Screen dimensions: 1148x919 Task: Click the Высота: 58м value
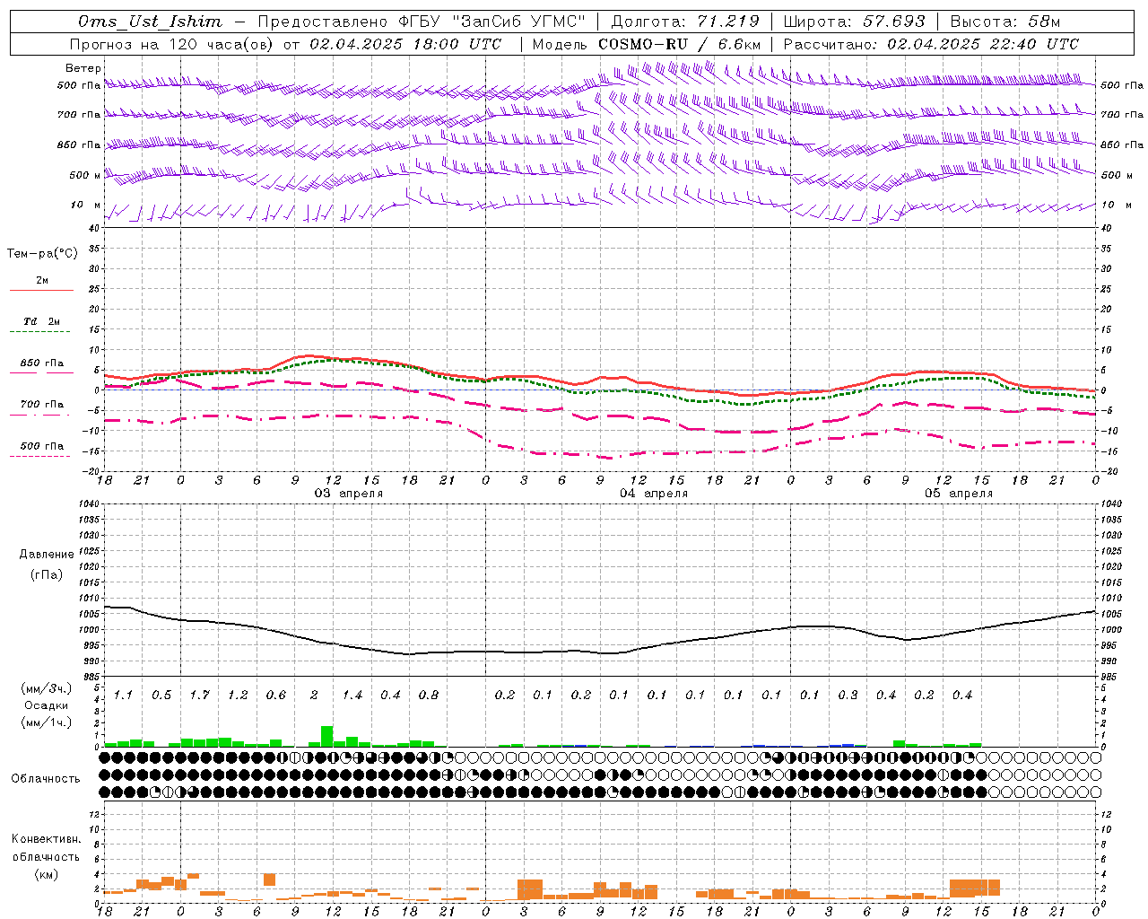coord(1005,22)
